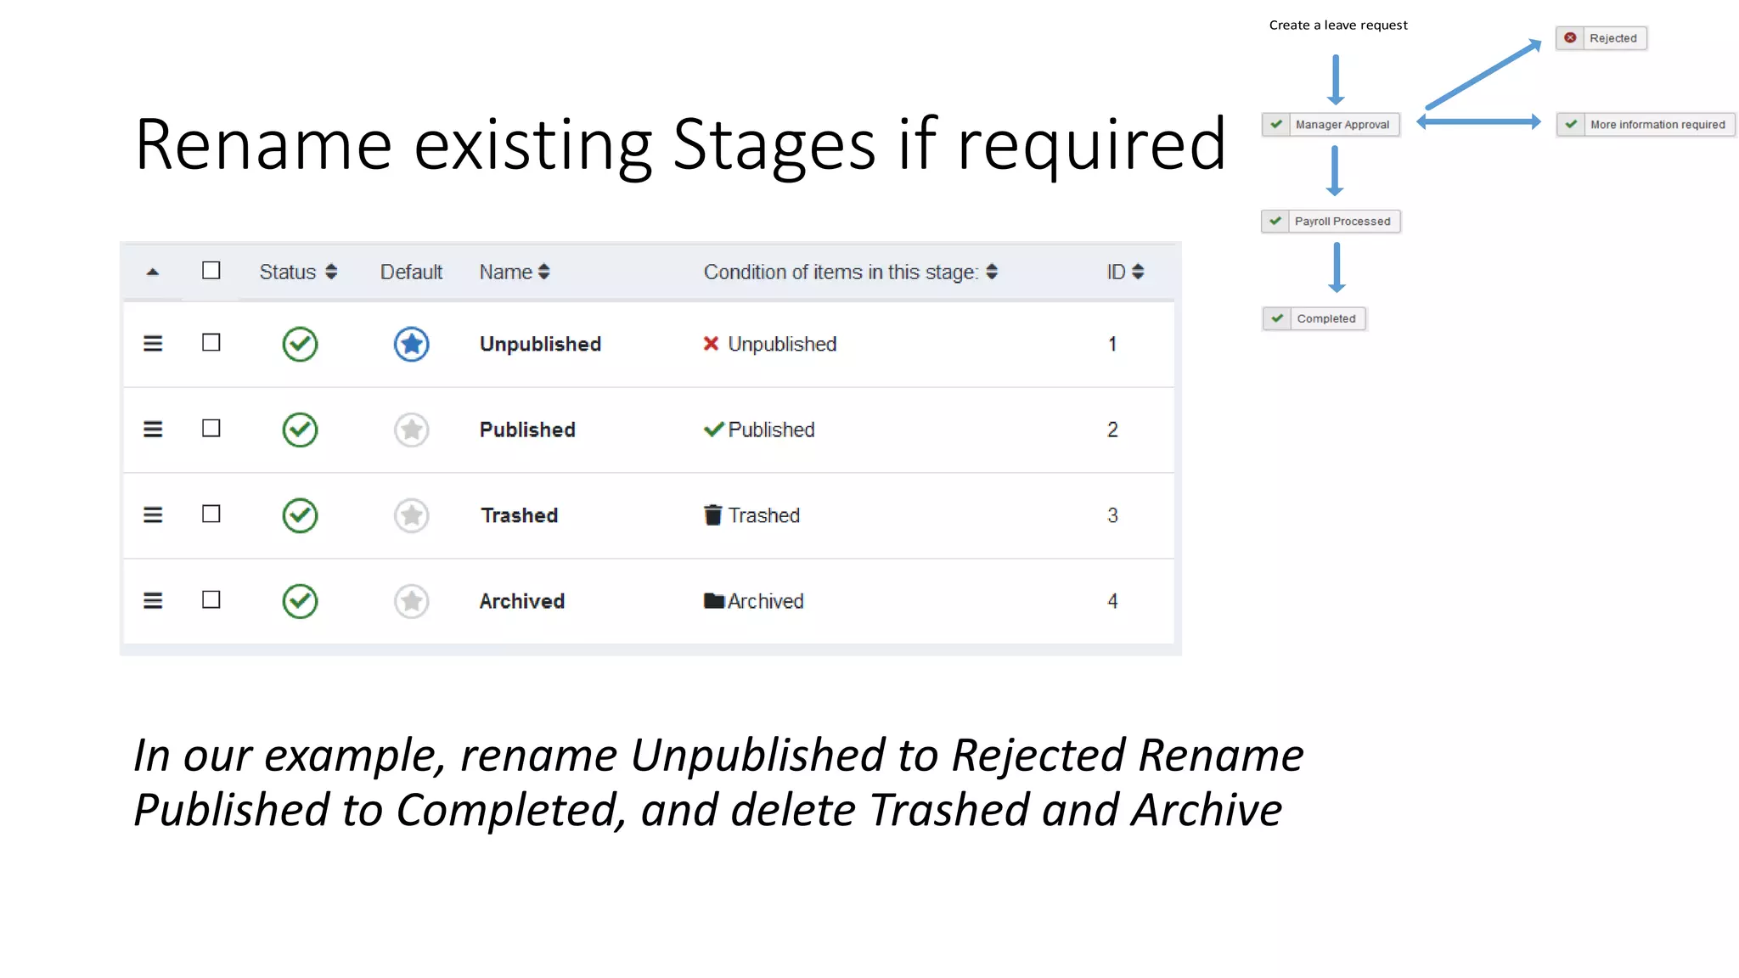Set Published as default via star icon
Image resolution: width=1739 pixels, height=978 pixels.
click(412, 430)
